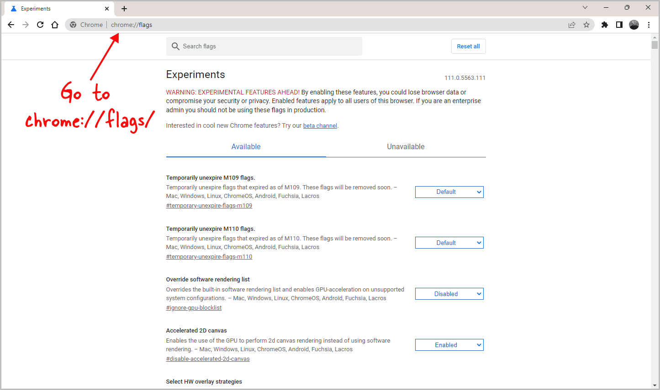Viewport: 660px width, 390px height.
Task: Open the share icon in the toolbar
Action: click(x=572, y=25)
